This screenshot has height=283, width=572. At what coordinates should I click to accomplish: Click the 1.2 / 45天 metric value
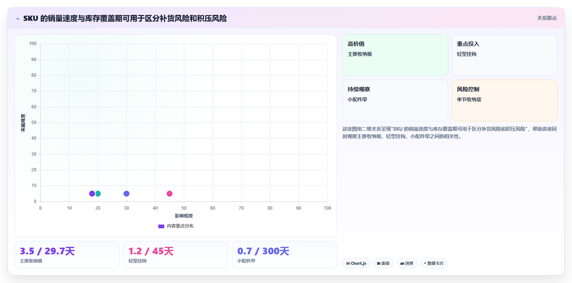151,251
